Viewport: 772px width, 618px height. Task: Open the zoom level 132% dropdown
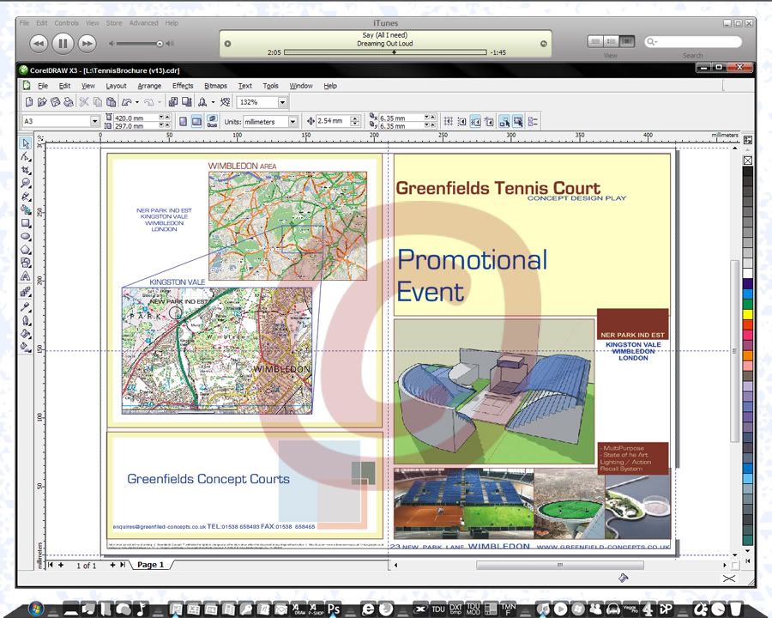tap(282, 102)
